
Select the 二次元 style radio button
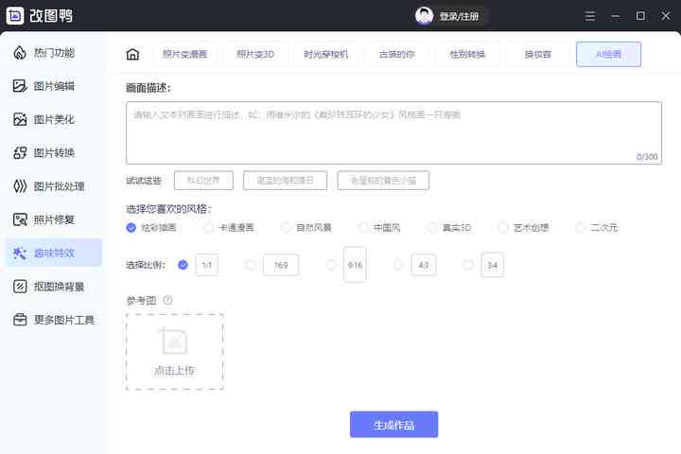click(580, 227)
